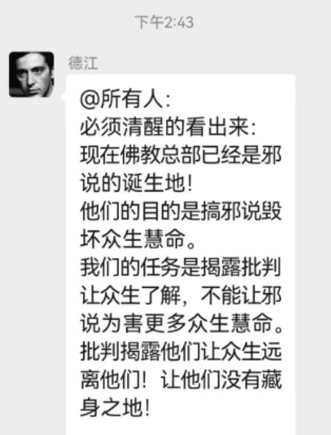331x435 pixels.
Task: Click the line starting 他们的目的是
Action: (181, 212)
